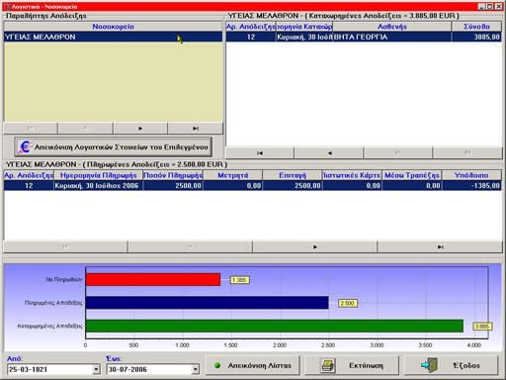Focus the Έως date field 30-07-2006

pyautogui.click(x=149, y=369)
